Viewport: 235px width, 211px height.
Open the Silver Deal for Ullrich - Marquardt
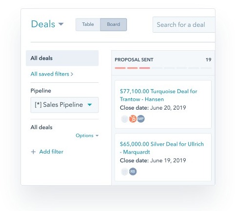click(162, 148)
